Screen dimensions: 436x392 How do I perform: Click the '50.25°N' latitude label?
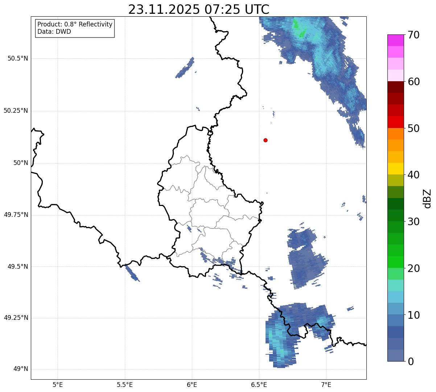pos(16,111)
